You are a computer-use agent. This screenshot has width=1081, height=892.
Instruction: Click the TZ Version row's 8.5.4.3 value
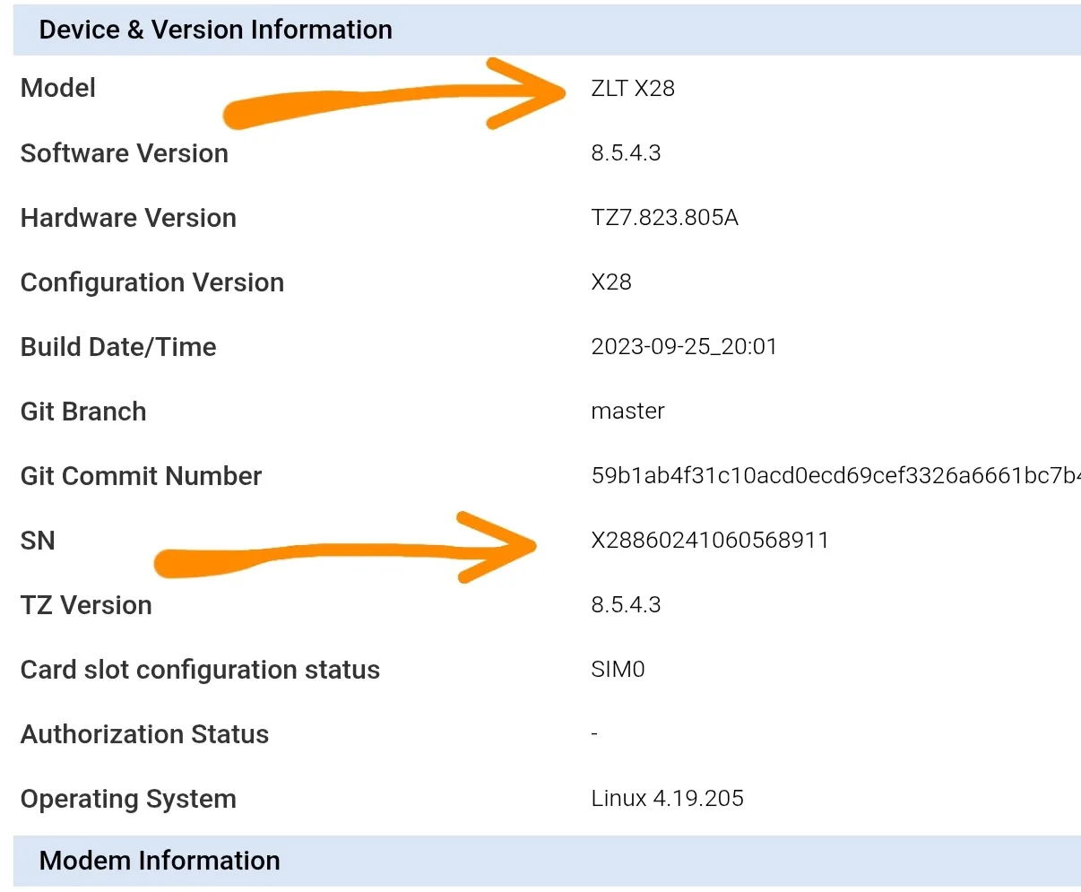coord(626,605)
